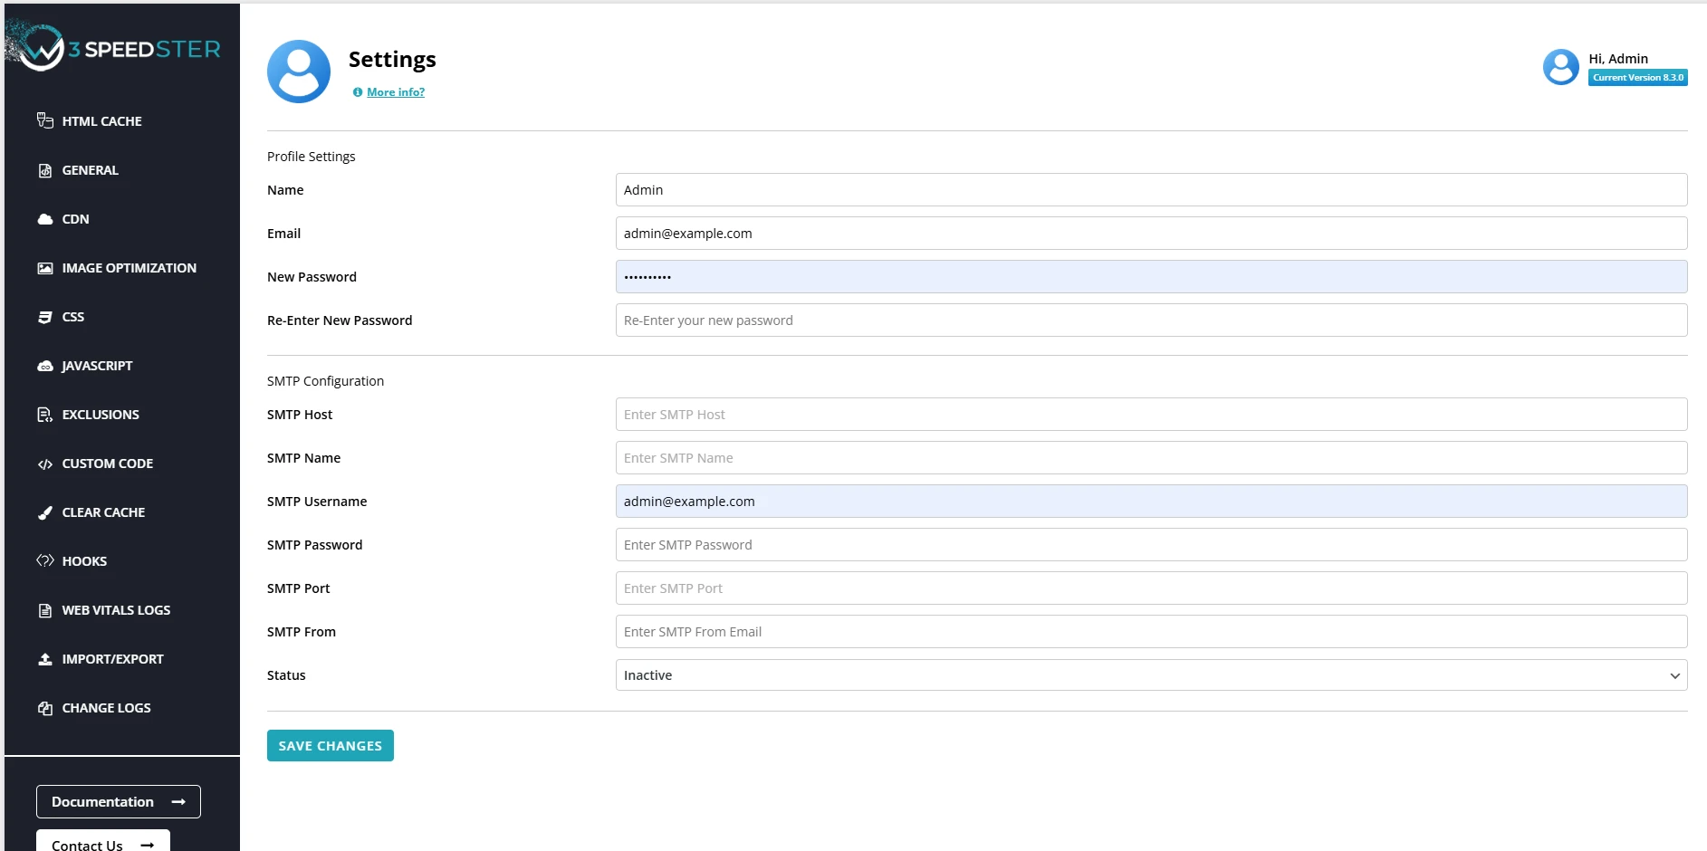Screen dimensions: 1707x851
Task: Go to the JavaScript section
Action: pos(97,366)
